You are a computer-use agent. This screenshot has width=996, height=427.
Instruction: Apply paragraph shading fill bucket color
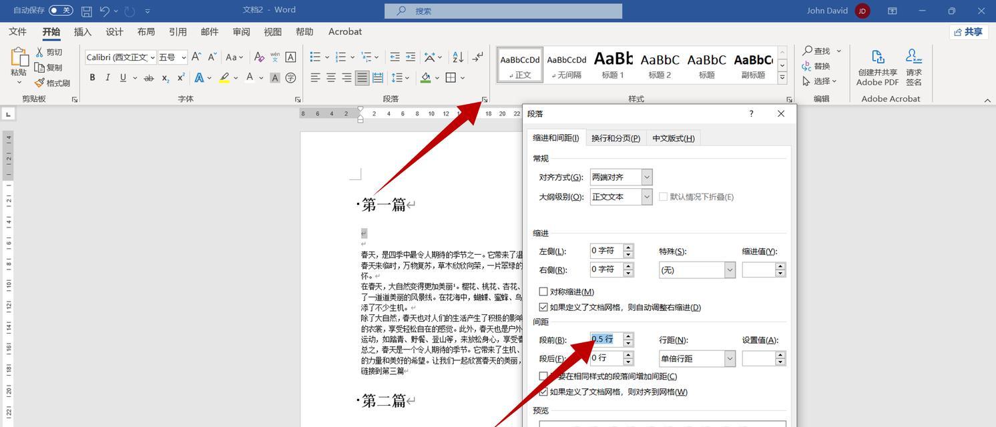pyautogui.click(x=426, y=78)
